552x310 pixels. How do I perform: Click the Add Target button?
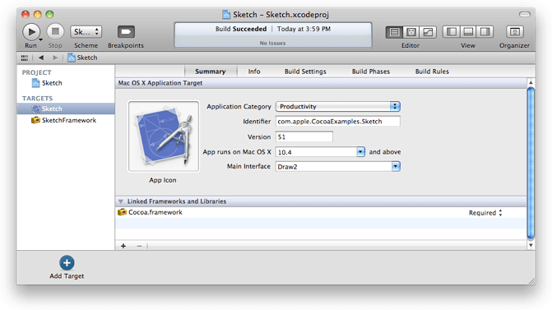point(67,267)
